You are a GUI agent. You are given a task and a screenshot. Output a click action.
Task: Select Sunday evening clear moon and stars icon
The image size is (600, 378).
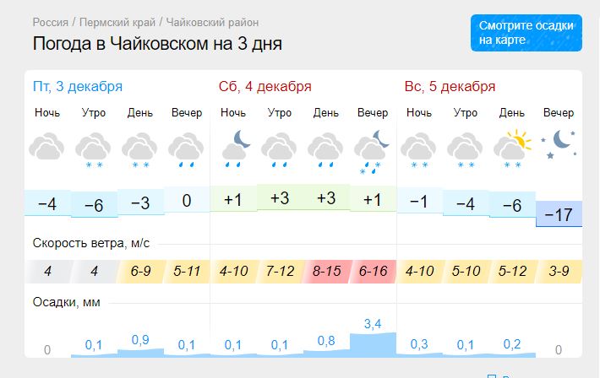pyautogui.click(x=559, y=144)
